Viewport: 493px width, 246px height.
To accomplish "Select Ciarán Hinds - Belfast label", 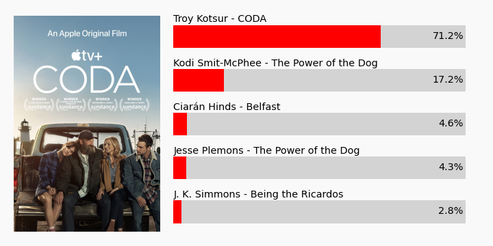I will (x=227, y=107).
